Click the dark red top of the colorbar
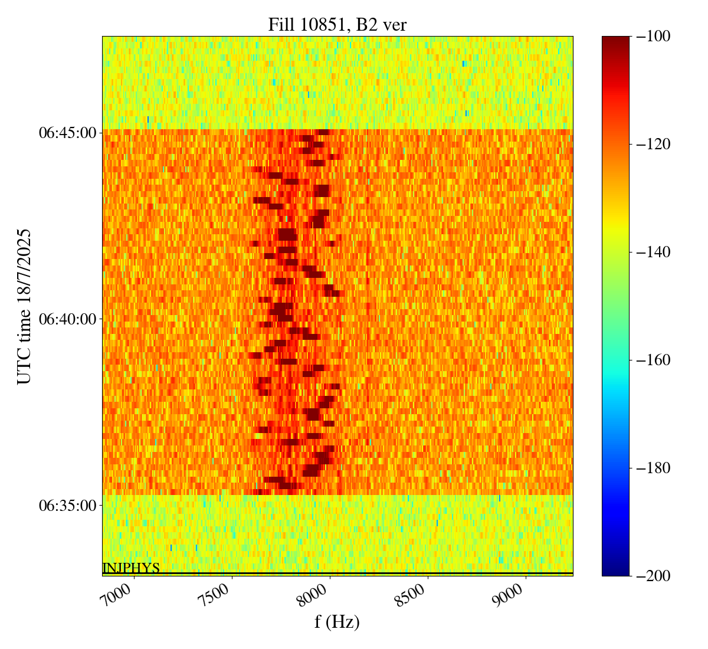Screen dimensions: 708x649 click(615, 40)
